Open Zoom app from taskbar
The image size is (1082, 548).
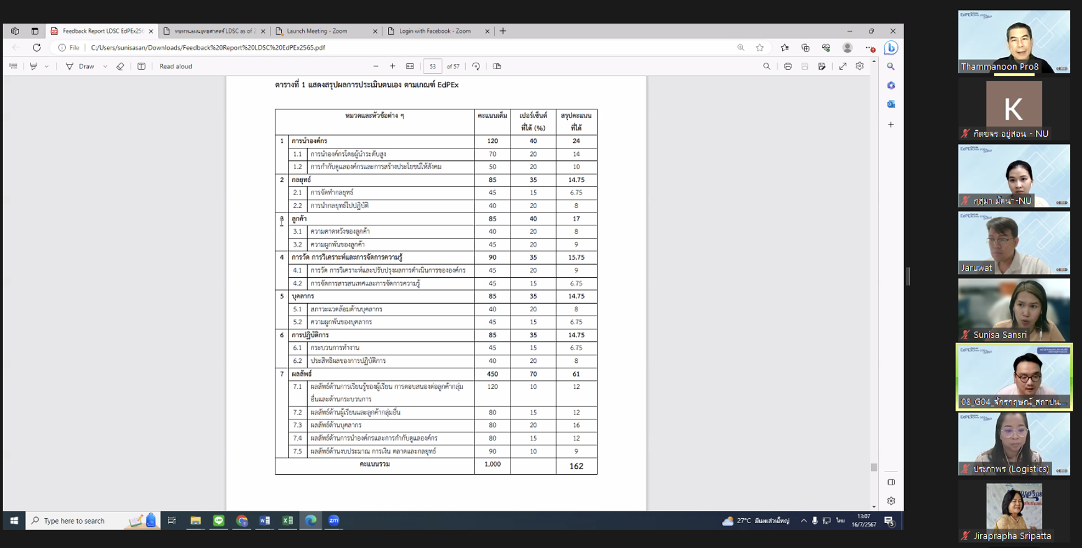point(334,521)
